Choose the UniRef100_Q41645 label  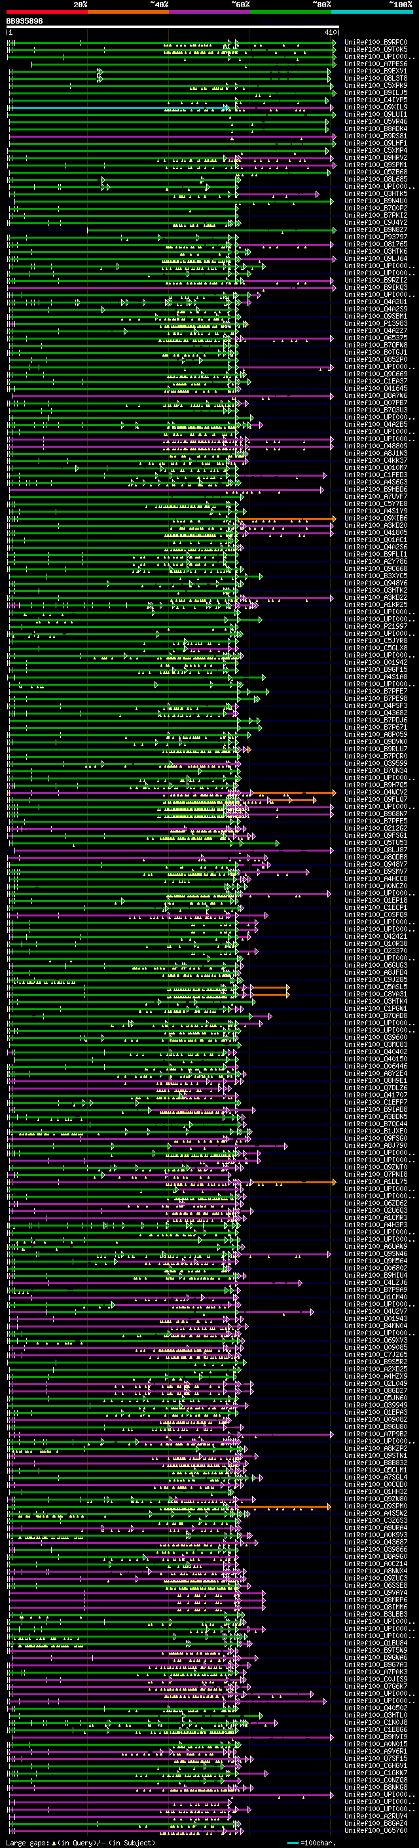375,388
